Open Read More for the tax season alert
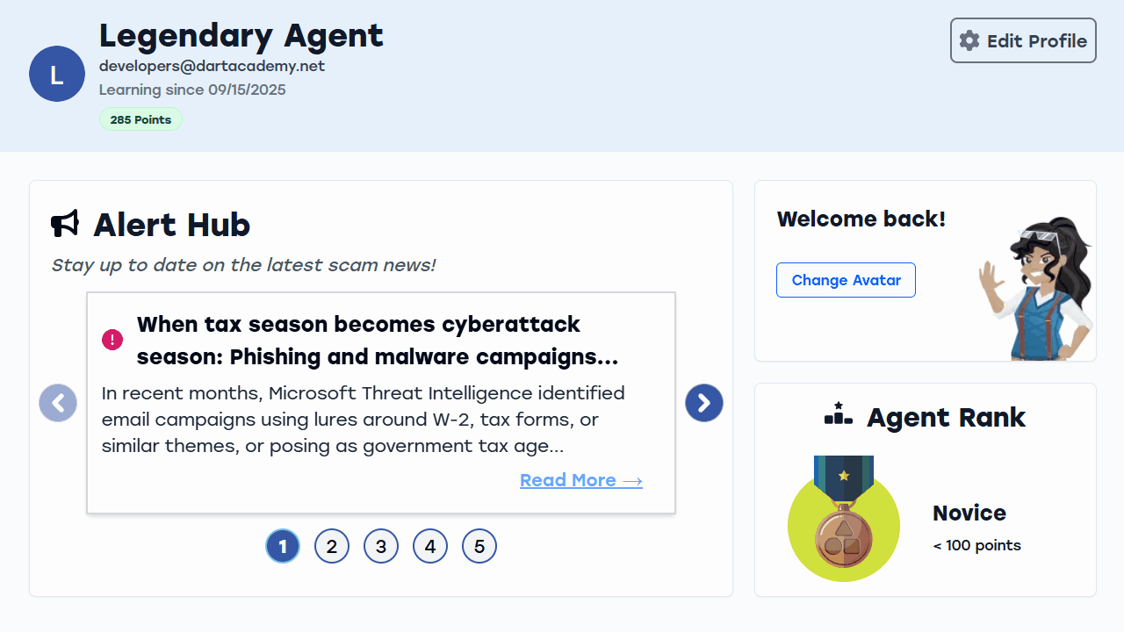 [x=580, y=480]
